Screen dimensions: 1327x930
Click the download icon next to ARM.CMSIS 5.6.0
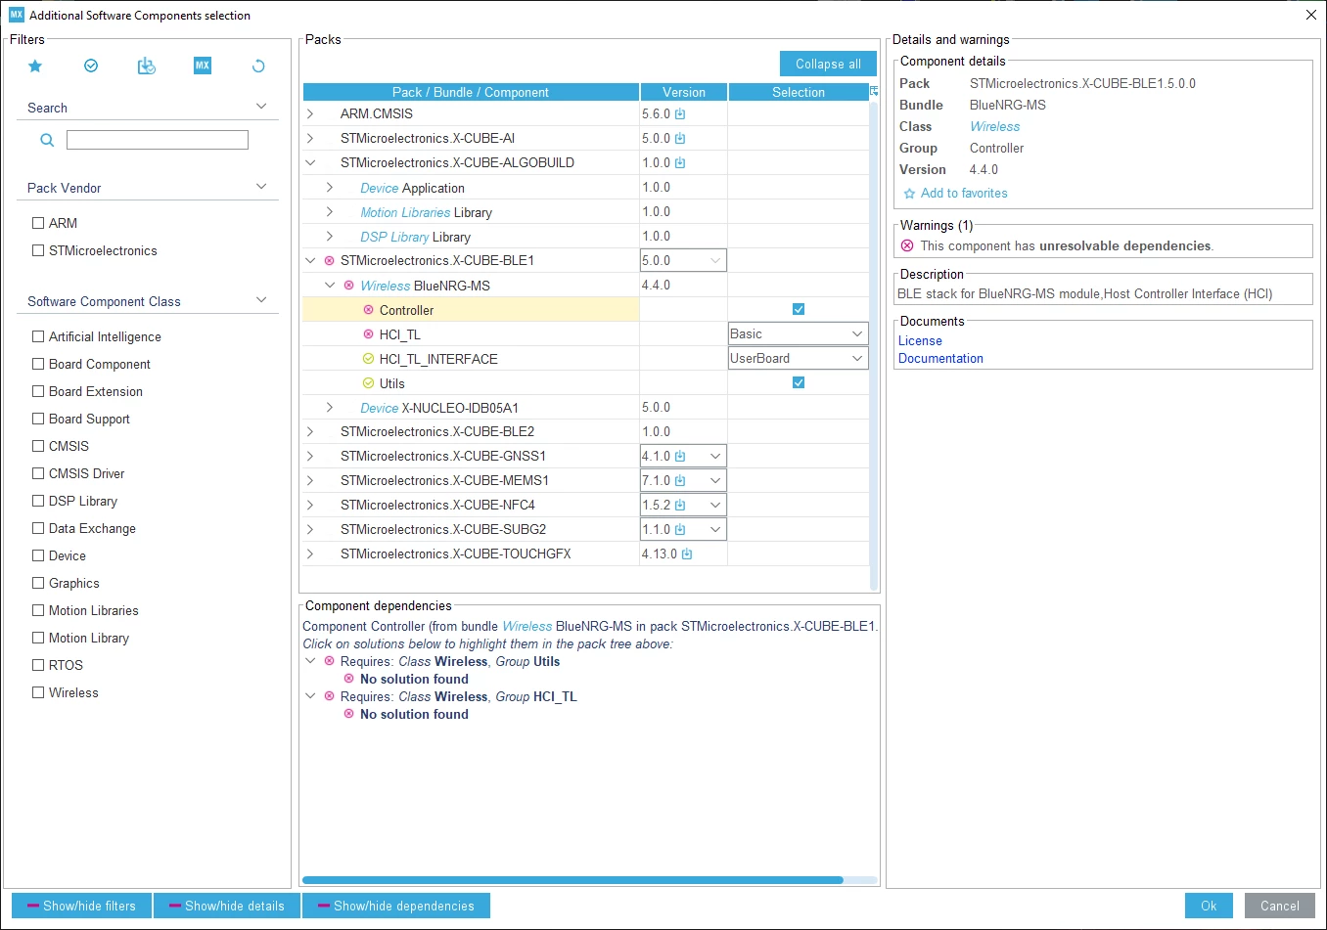680,114
